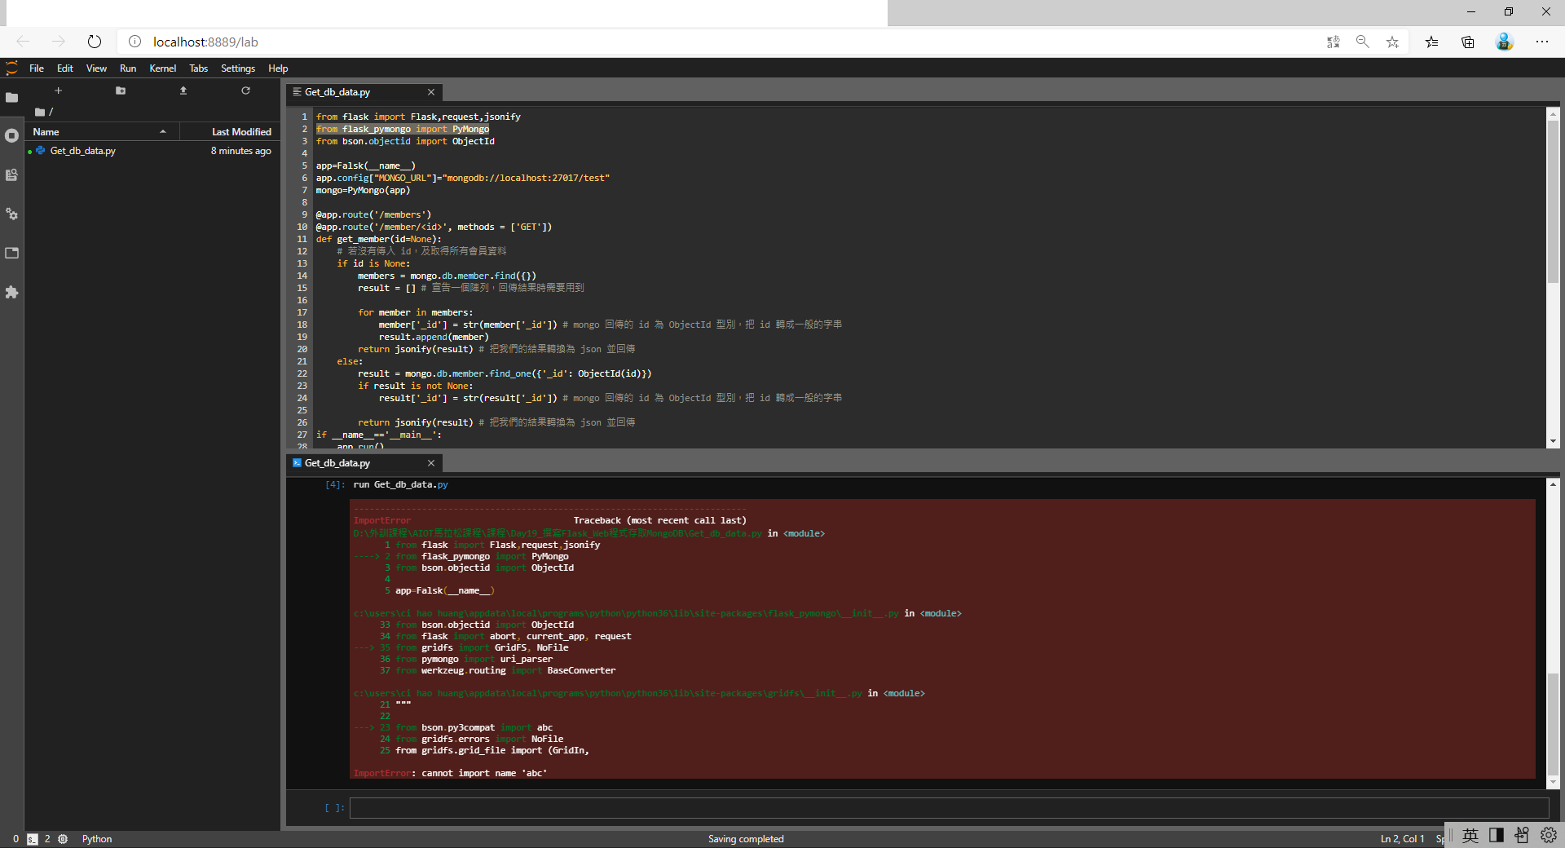Screen dimensions: 1565x848
Task: Open the Collections icon in browser toolbar
Action: tap(1468, 42)
